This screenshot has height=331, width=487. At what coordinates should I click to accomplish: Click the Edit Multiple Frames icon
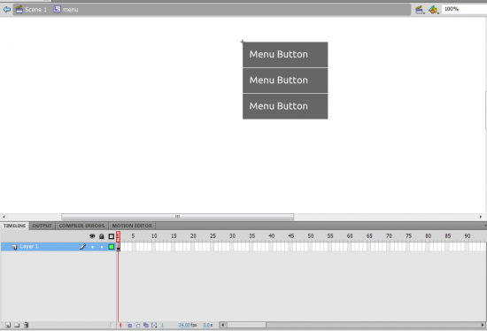(146, 325)
